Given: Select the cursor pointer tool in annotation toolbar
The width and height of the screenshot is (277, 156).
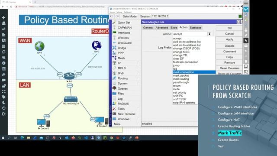Looking at the screenshot, I should [x=246, y=40].
